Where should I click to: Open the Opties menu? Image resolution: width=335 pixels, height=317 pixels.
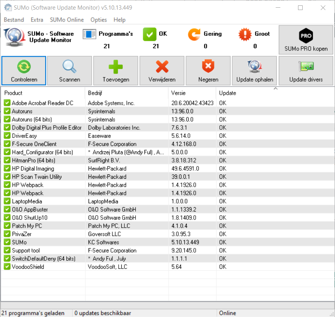99,20
